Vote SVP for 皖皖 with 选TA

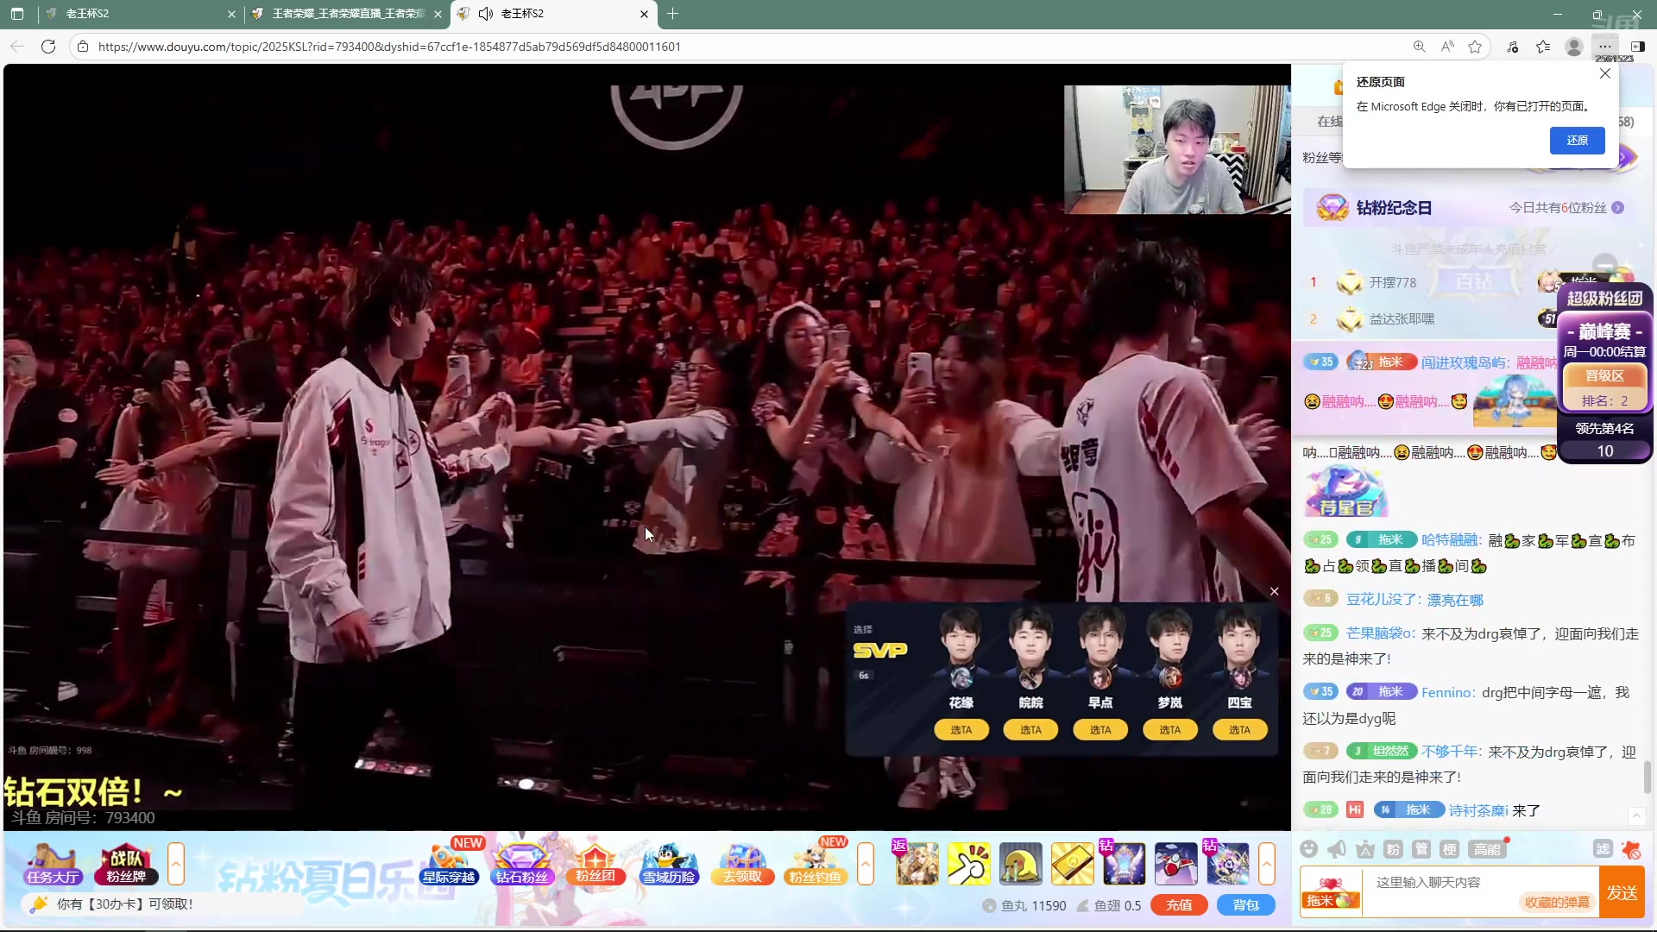tap(1030, 730)
